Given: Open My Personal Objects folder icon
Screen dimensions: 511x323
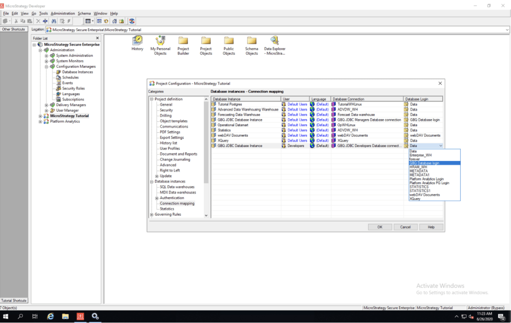Looking at the screenshot, I should tap(160, 41).
